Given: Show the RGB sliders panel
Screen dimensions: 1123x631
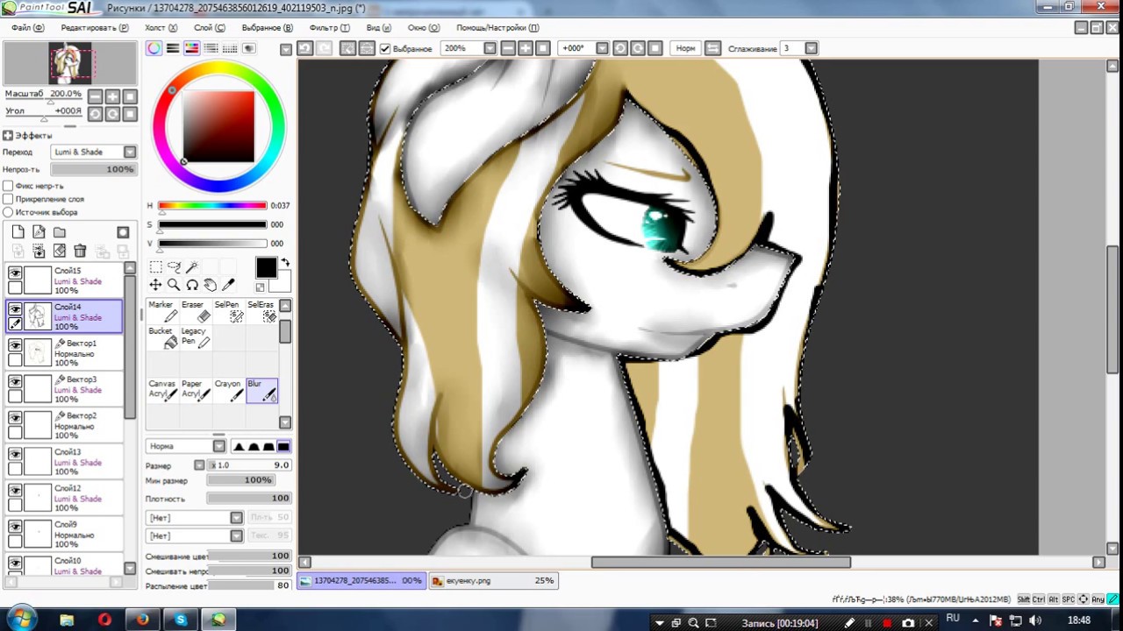Looking at the screenshot, I should (173, 48).
